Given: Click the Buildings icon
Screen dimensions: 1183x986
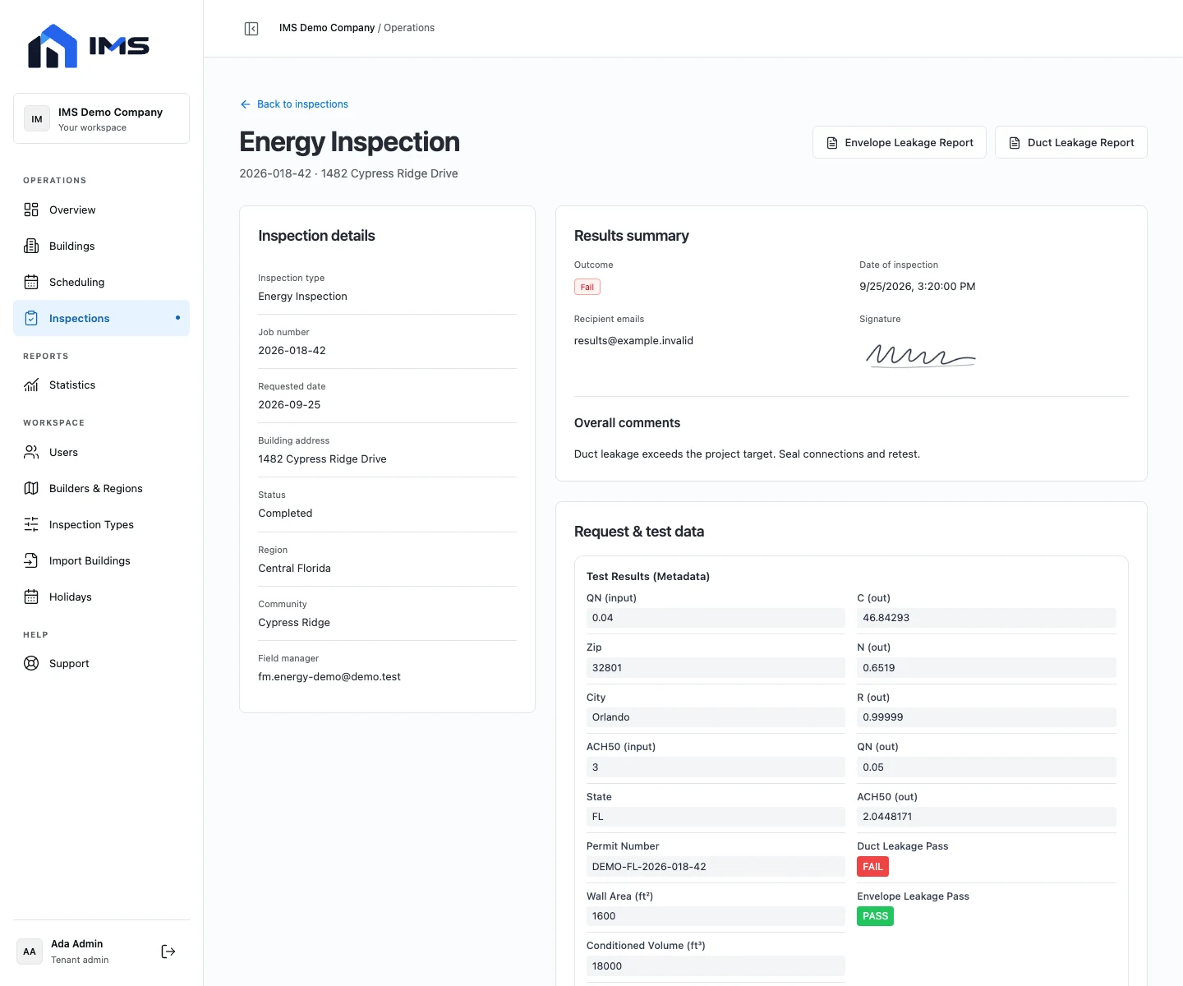Looking at the screenshot, I should 31,246.
